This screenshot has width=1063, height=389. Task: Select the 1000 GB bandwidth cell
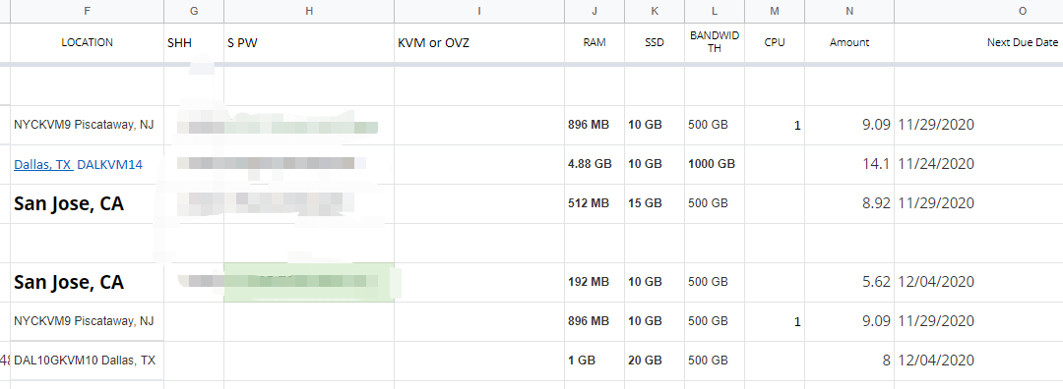tap(715, 164)
